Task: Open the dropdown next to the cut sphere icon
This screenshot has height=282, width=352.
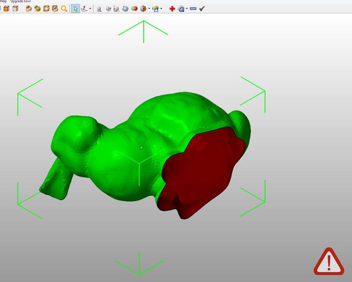Action: coord(149,9)
